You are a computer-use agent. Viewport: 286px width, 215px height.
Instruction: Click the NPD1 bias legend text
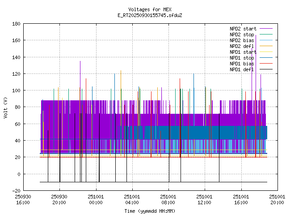point(242,64)
